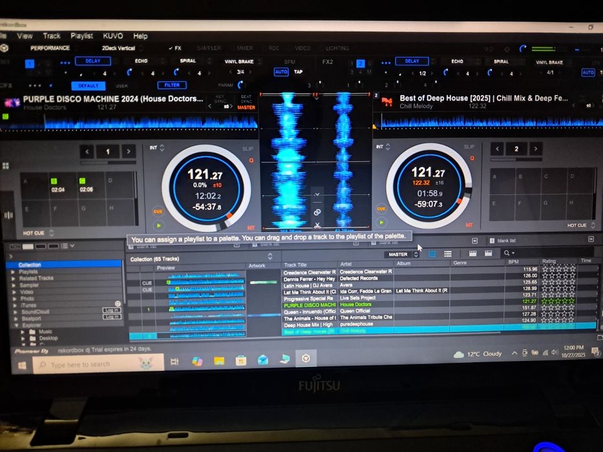Select Collection in the tree
Screen dimensions: 603x452
pyautogui.click(x=64, y=265)
